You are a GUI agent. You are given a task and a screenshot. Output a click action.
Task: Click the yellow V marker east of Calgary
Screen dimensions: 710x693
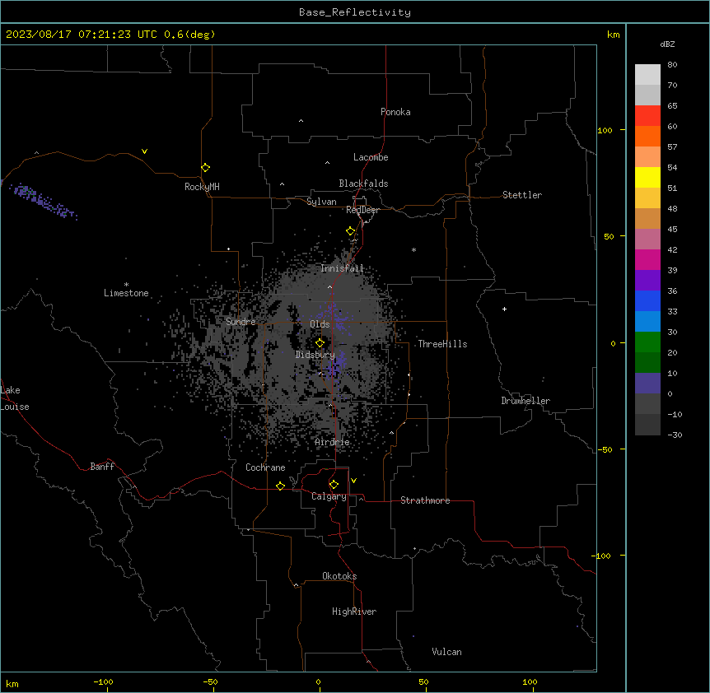point(353,481)
